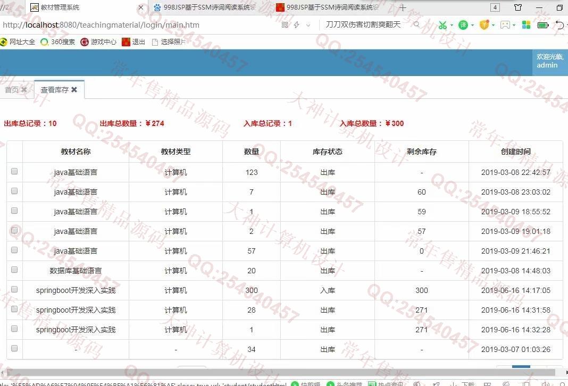Click the search magnifier icon in search box
Screen dimensions: 568x386
coord(416,24)
